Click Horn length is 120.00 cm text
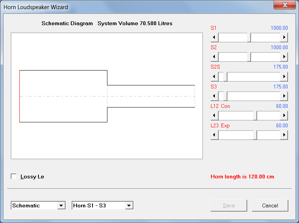Screen dimensions: 299x223 click(x=242, y=176)
